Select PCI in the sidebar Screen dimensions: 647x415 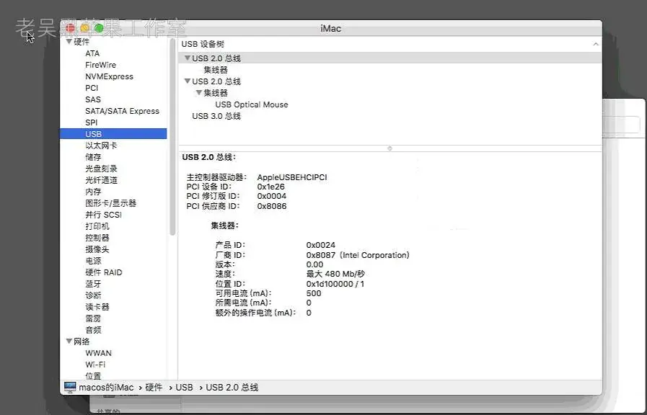click(x=92, y=88)
